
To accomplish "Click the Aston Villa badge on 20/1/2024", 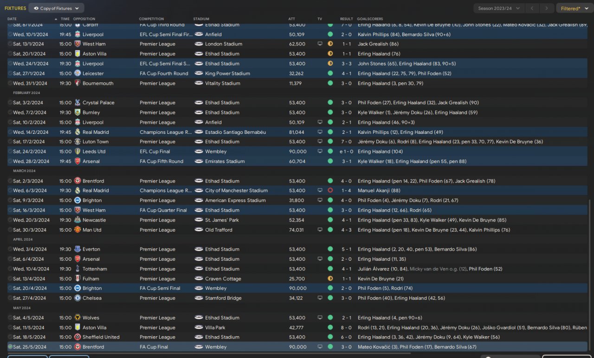I will [x=77, y=54].
